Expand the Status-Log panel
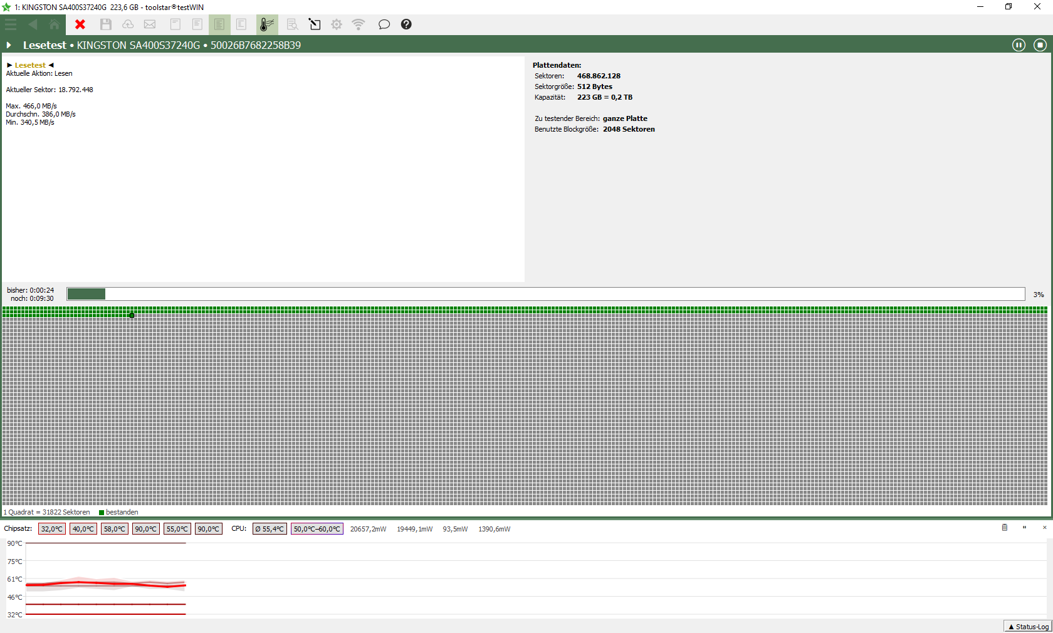This screenshot has height=633, width=1053. pos(1028,627)
